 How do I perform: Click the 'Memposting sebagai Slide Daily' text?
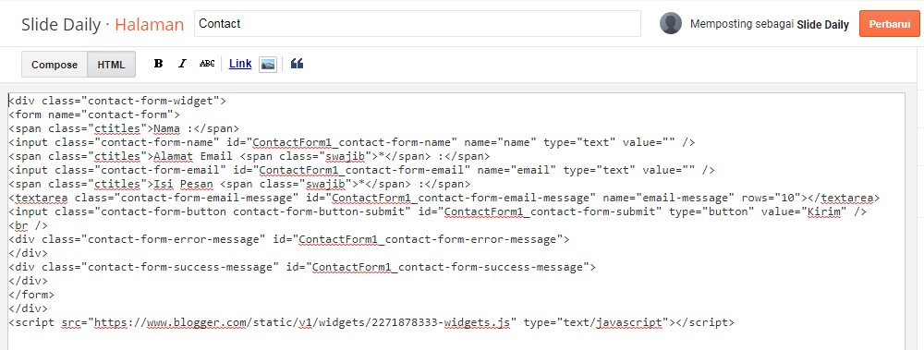tap(769, 24)
